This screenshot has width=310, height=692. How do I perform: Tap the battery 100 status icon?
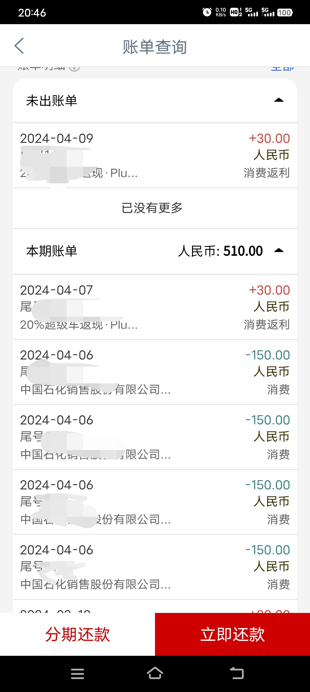[x=285, y=13]
